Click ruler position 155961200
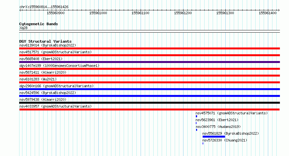Screen dimensions: 289x156 click(183, 13)
